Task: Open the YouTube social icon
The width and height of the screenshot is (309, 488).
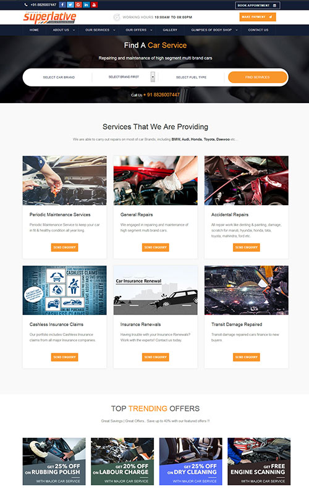Action: (x=94, y=5)
